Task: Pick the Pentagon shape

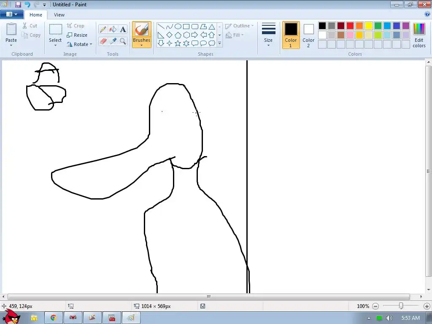Action: (178, 35)
